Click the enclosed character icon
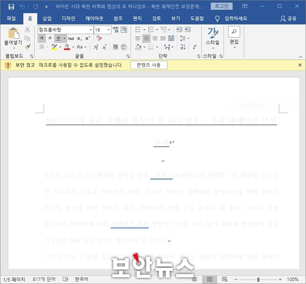 (124, 47)
